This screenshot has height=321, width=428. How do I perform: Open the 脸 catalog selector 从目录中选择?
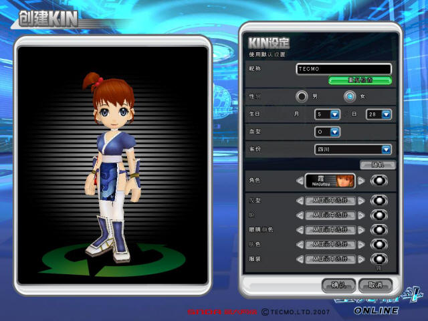pyautogui.click(x=330, y=215)
